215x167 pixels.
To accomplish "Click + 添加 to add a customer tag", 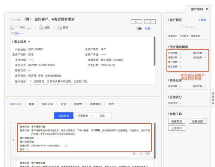I will pos(202,20).
